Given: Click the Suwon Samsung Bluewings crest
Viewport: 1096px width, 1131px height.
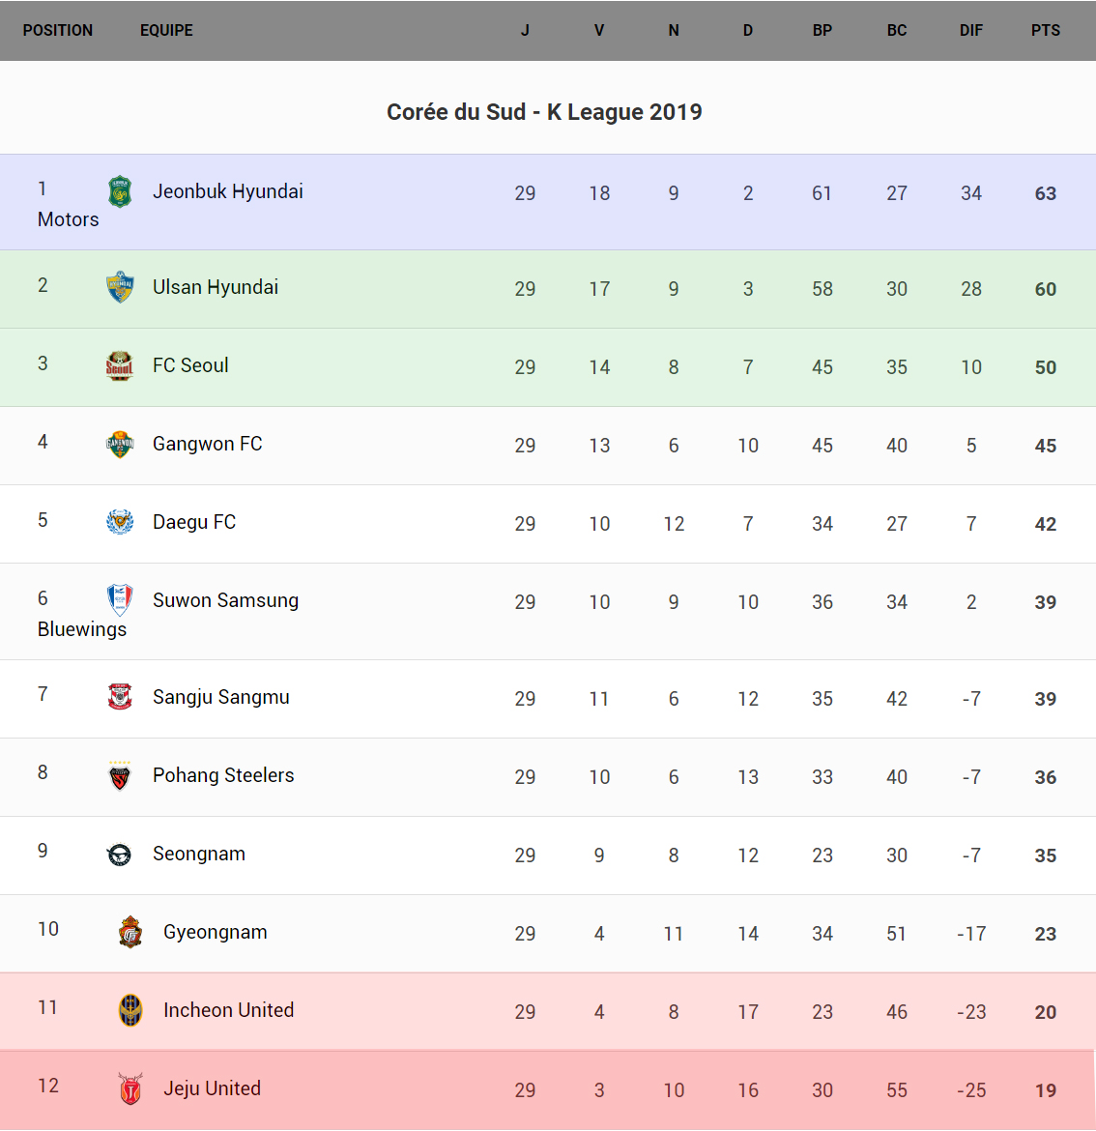Looking at the screenshot, I should point(120,600).
